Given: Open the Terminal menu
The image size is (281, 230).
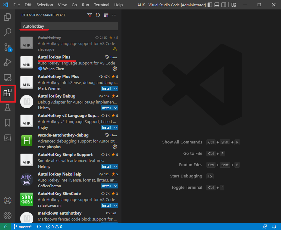Looking at the screenshot, I should tap(101, 5).
